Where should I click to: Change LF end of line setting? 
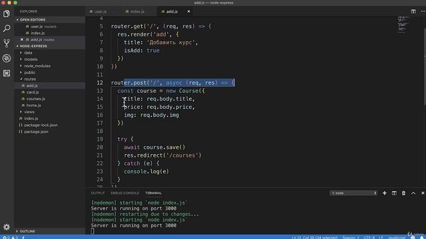tap(381, 237)
